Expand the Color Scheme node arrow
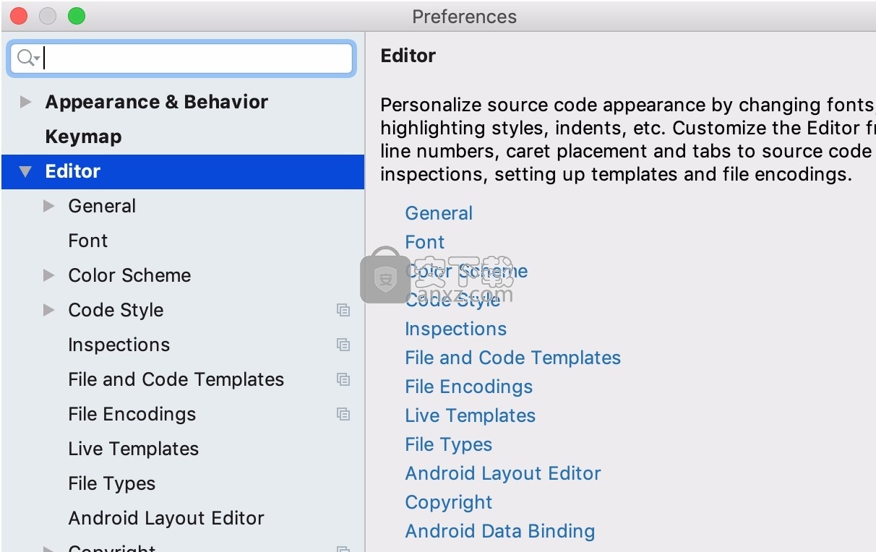This screenshot has height=552, width=876. [49, 275]
